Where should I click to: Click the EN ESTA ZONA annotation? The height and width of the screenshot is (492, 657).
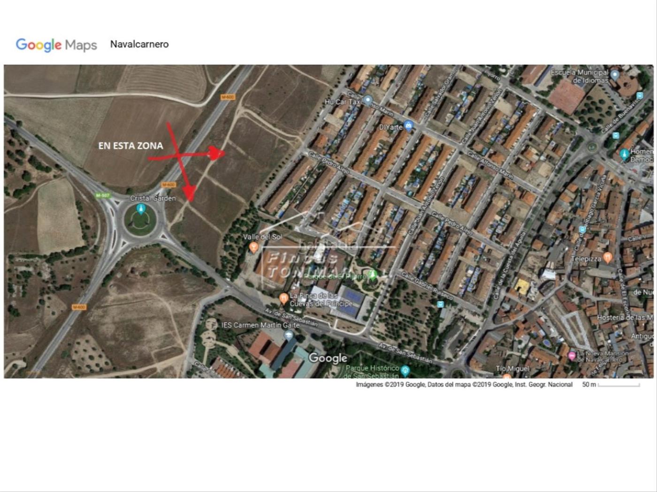[x=131, y=146]
